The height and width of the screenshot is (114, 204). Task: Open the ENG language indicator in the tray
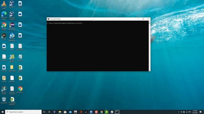pyautogui.click(x=190, y=112)
